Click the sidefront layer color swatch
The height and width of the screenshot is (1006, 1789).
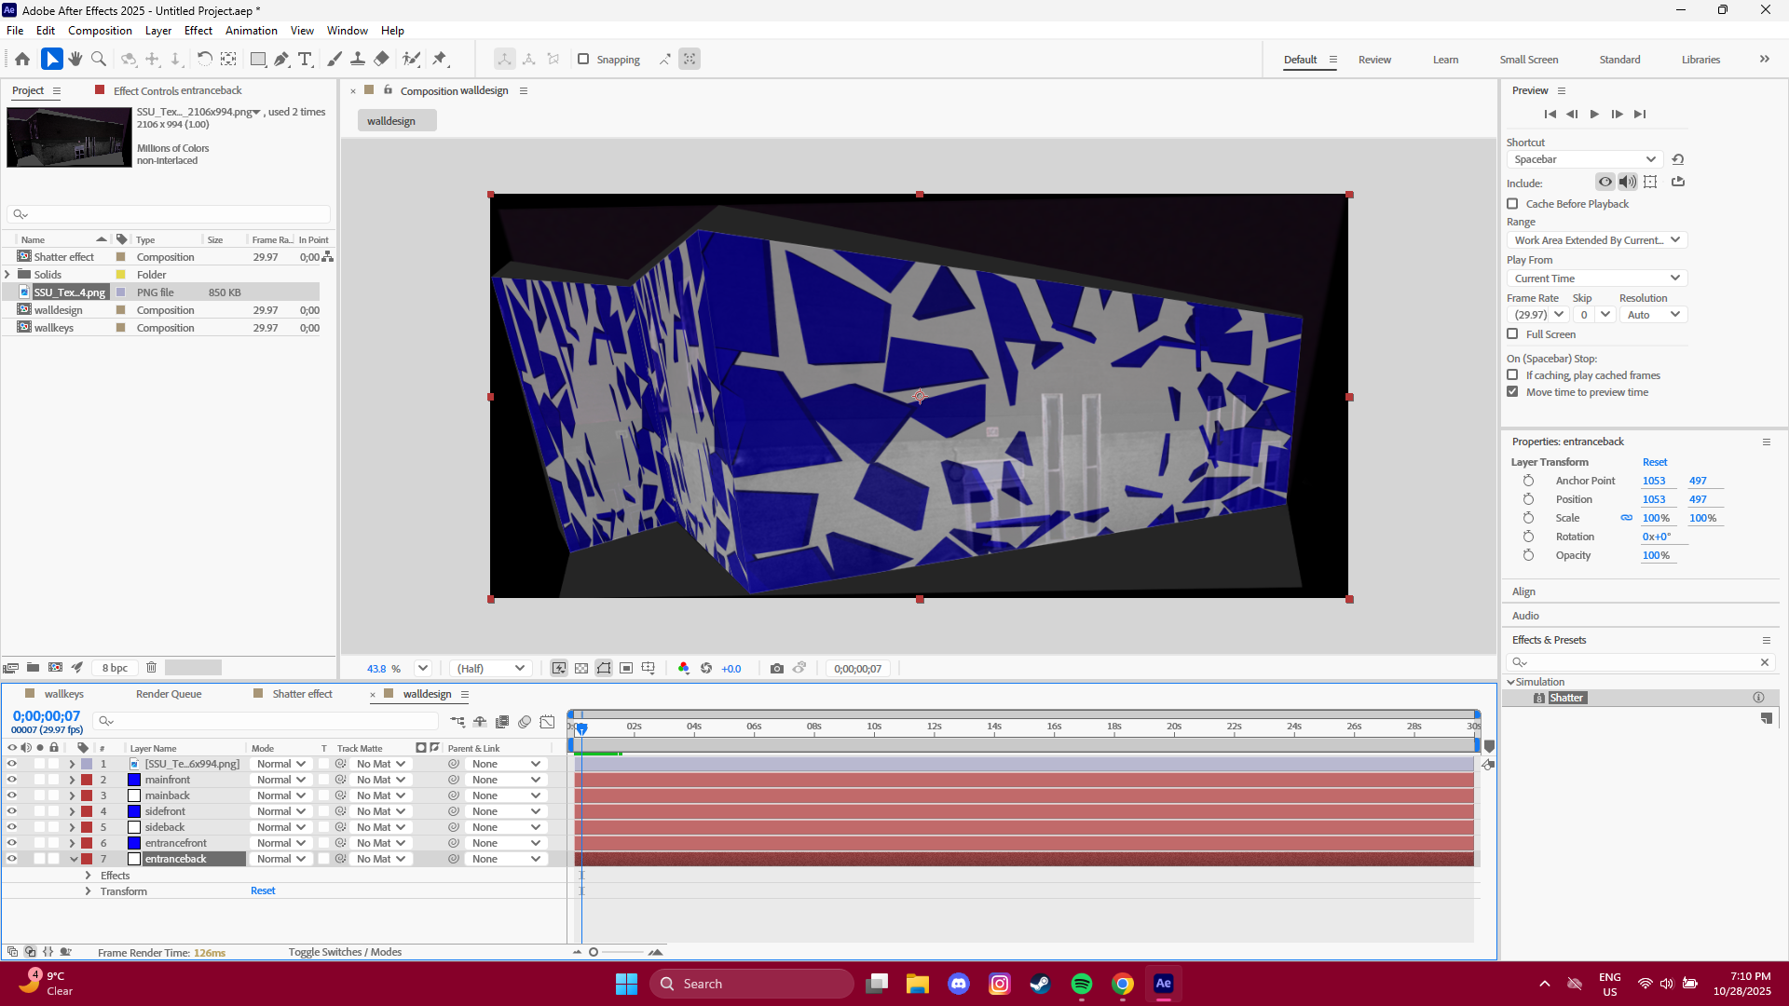click(x=133, y=810)
